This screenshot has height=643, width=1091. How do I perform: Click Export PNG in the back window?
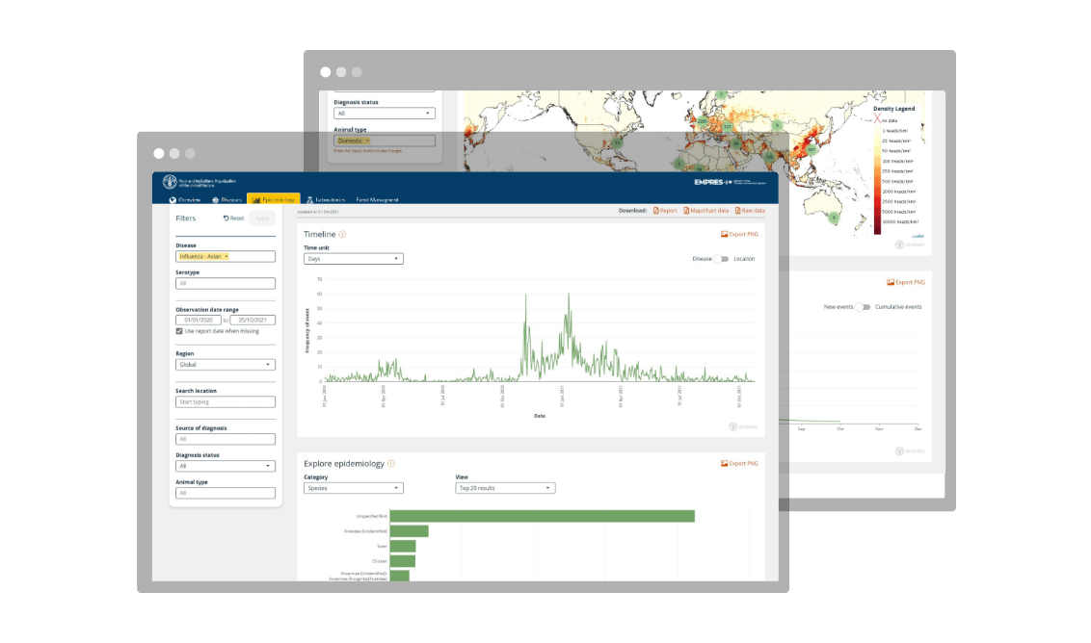(906, 282)
